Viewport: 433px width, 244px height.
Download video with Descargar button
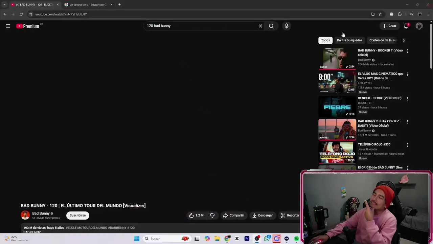(263, 216)
